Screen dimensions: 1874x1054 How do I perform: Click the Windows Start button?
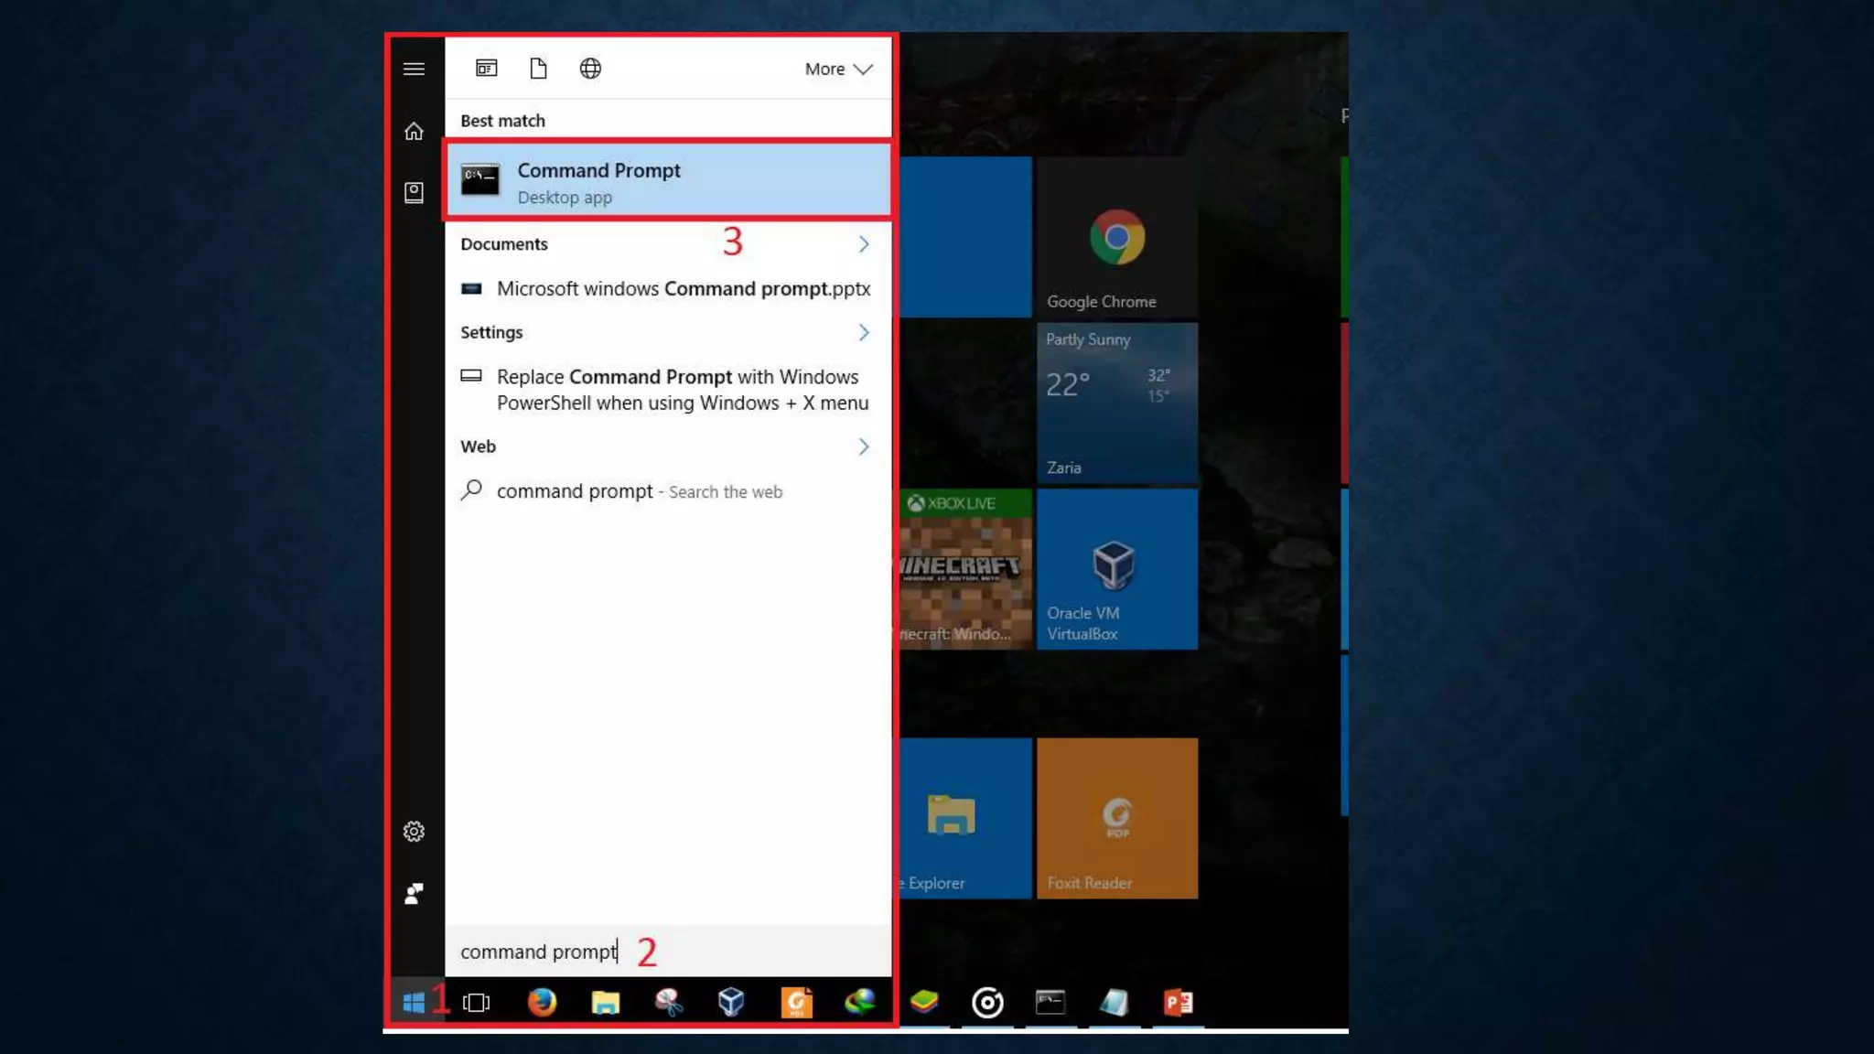click(x=414, y=1003)
